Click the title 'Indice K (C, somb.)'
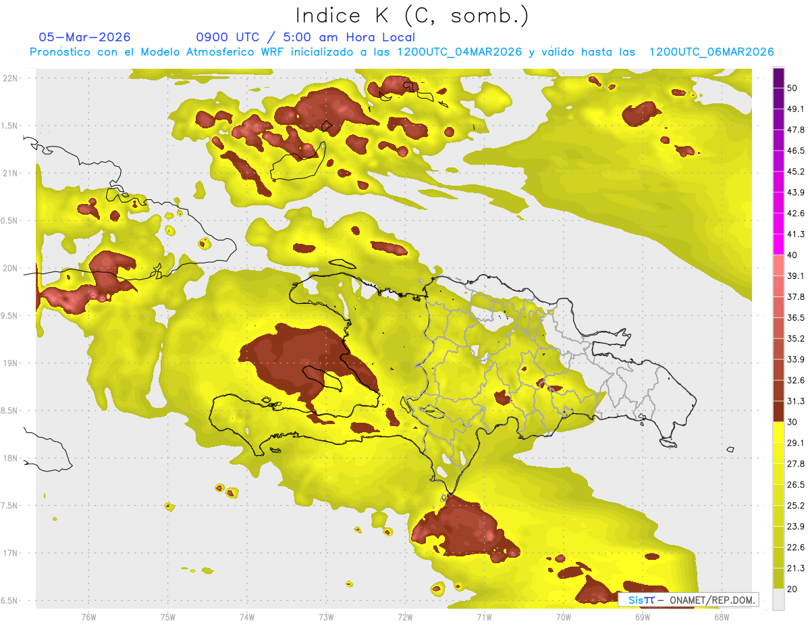 (412, 16)
